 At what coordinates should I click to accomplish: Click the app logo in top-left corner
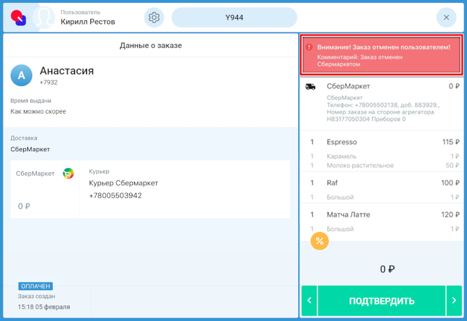coord(19,18)
